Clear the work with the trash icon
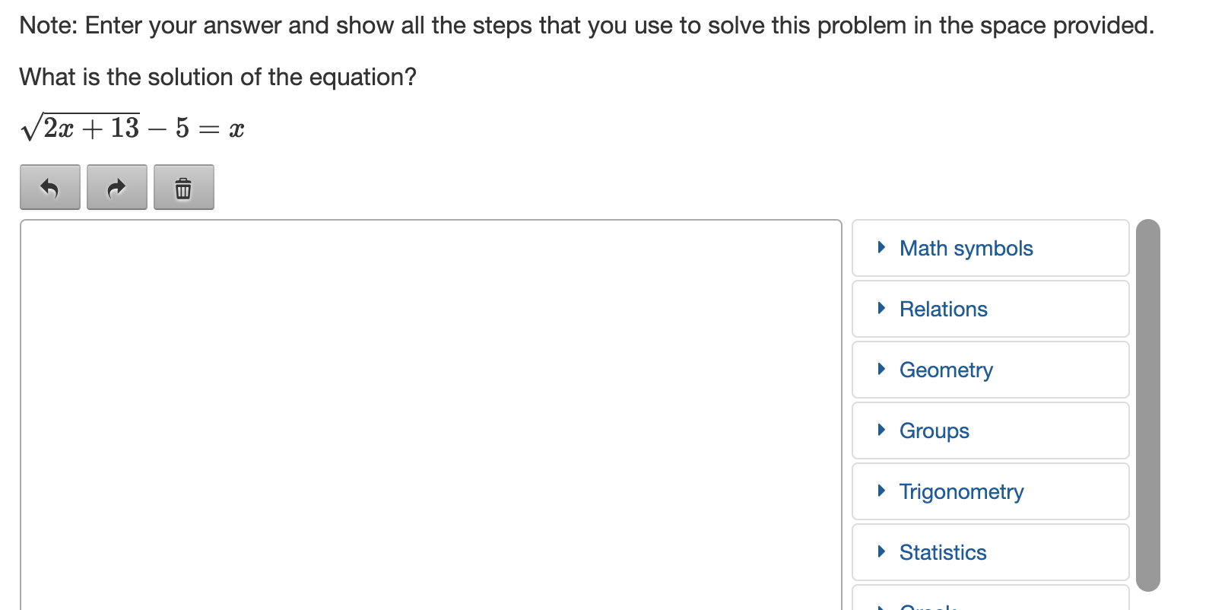Screen dimensions: 1209x610 (x=184, y=187)
